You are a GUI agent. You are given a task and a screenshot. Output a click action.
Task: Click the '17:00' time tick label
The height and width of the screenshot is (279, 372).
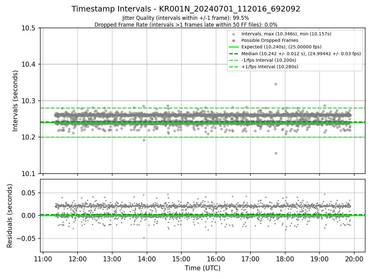click(x=250, y=258)
